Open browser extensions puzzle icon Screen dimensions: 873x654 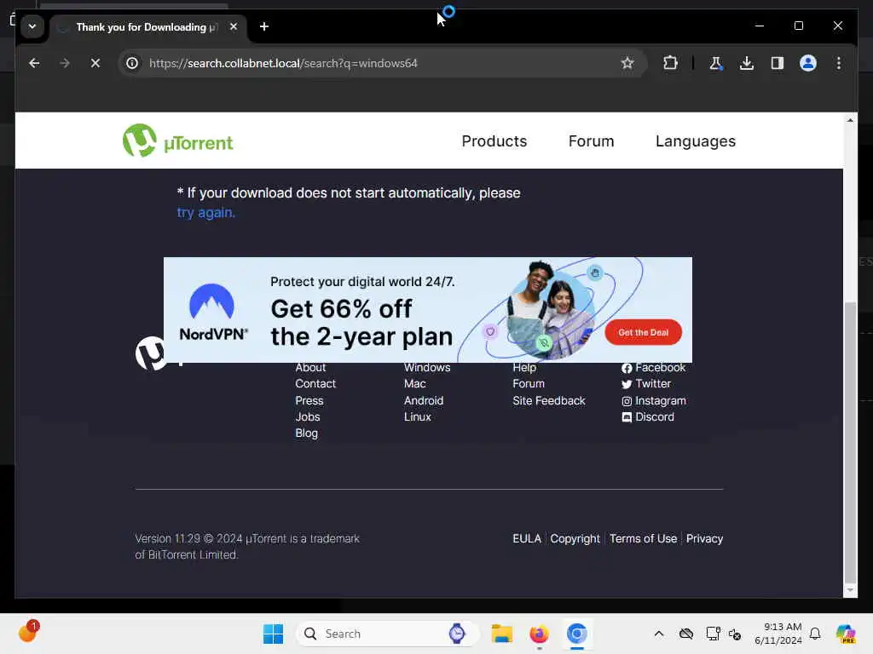[670, 63]
